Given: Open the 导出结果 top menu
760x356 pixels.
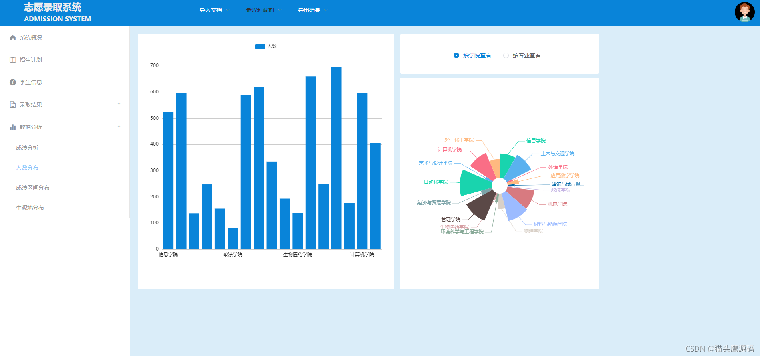Looking at the screenshot, I should pyautogui.click(x=309, y=10).
